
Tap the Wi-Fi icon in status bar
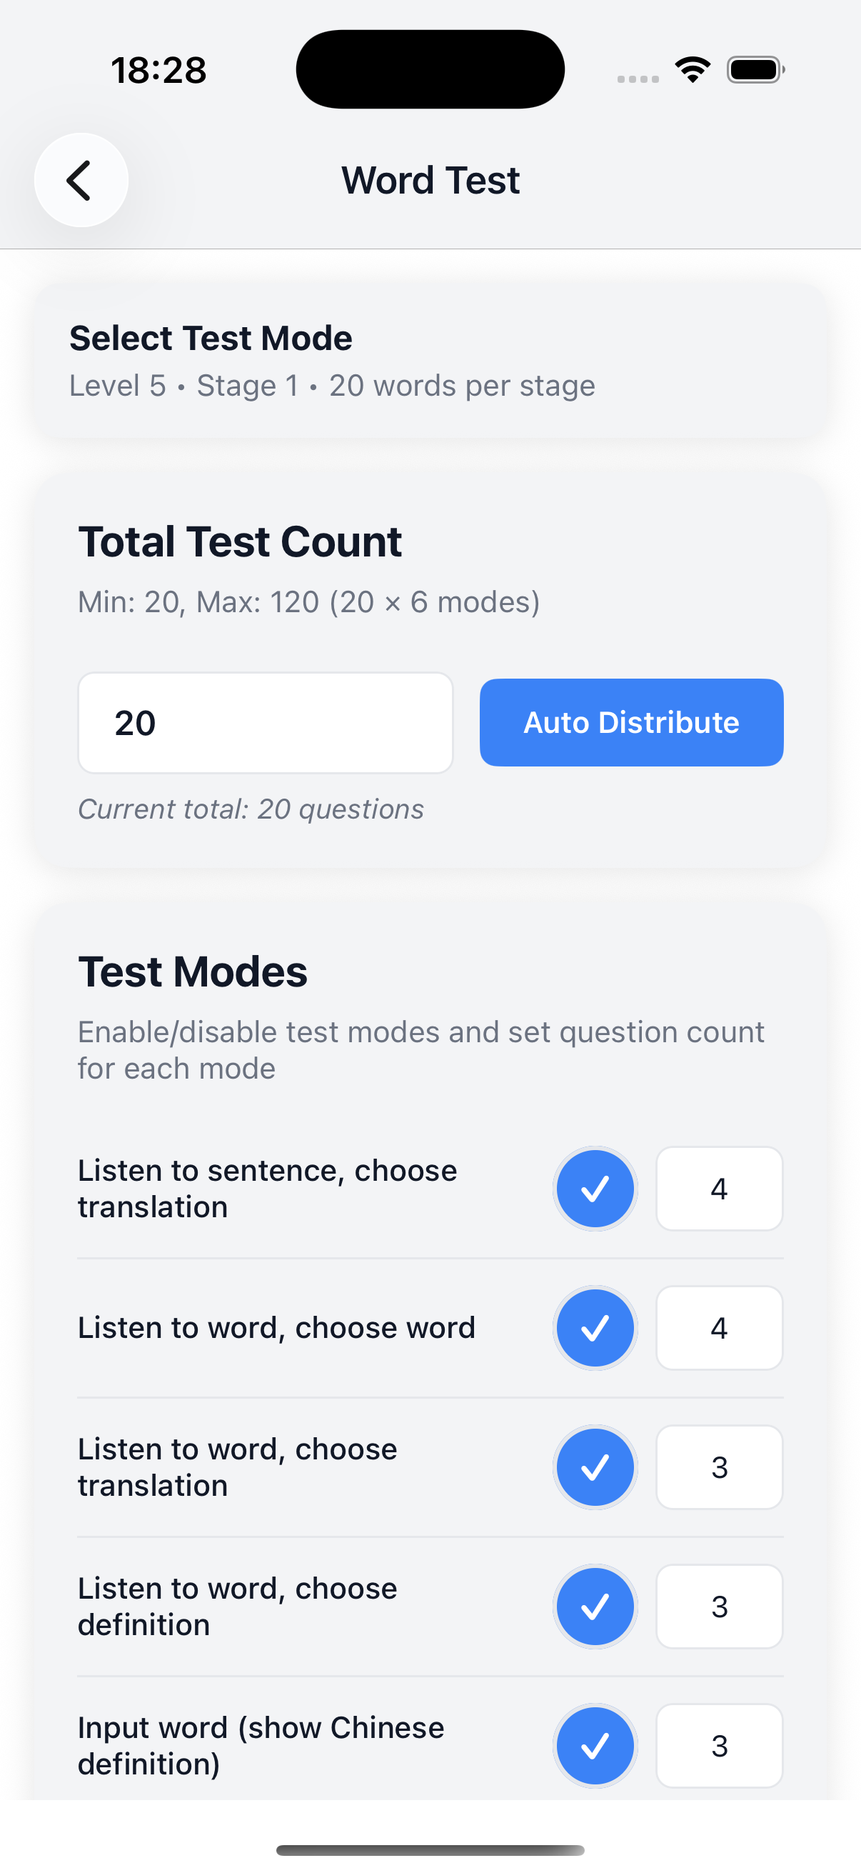coord(692,68)
